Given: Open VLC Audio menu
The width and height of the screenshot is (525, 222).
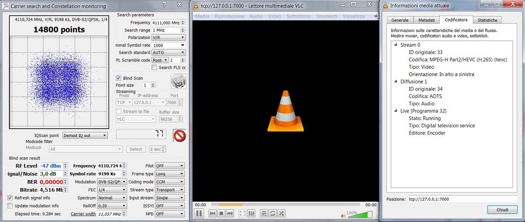Looking at the screenshot, I should 256,16.
